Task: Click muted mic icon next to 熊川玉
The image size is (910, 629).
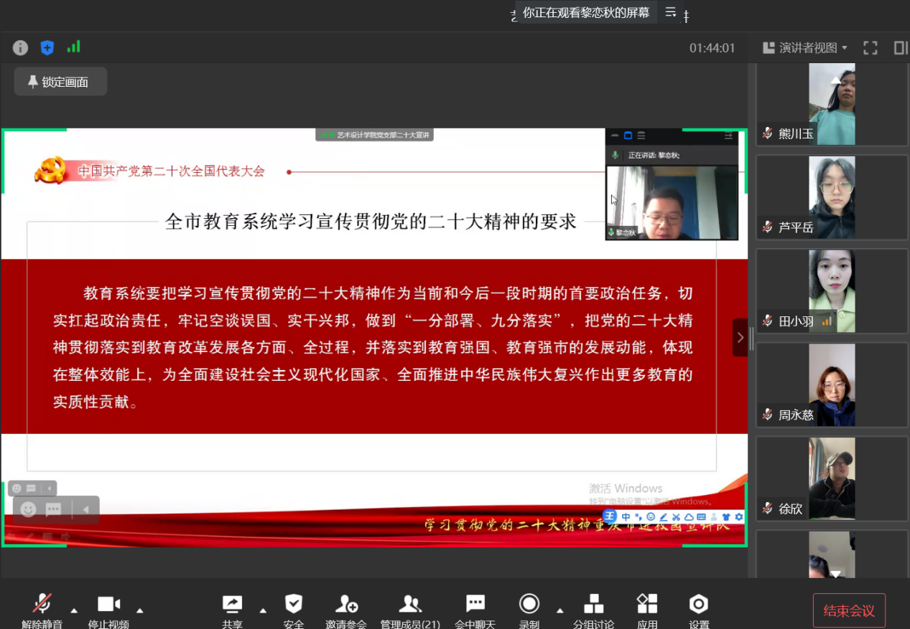Action: tap(768, 133)
